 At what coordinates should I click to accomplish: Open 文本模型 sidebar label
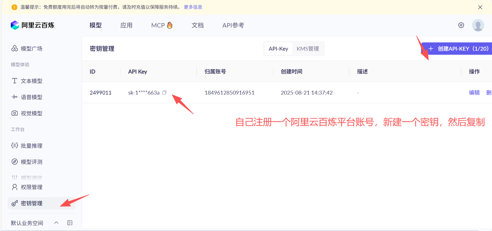click(32, 81)
